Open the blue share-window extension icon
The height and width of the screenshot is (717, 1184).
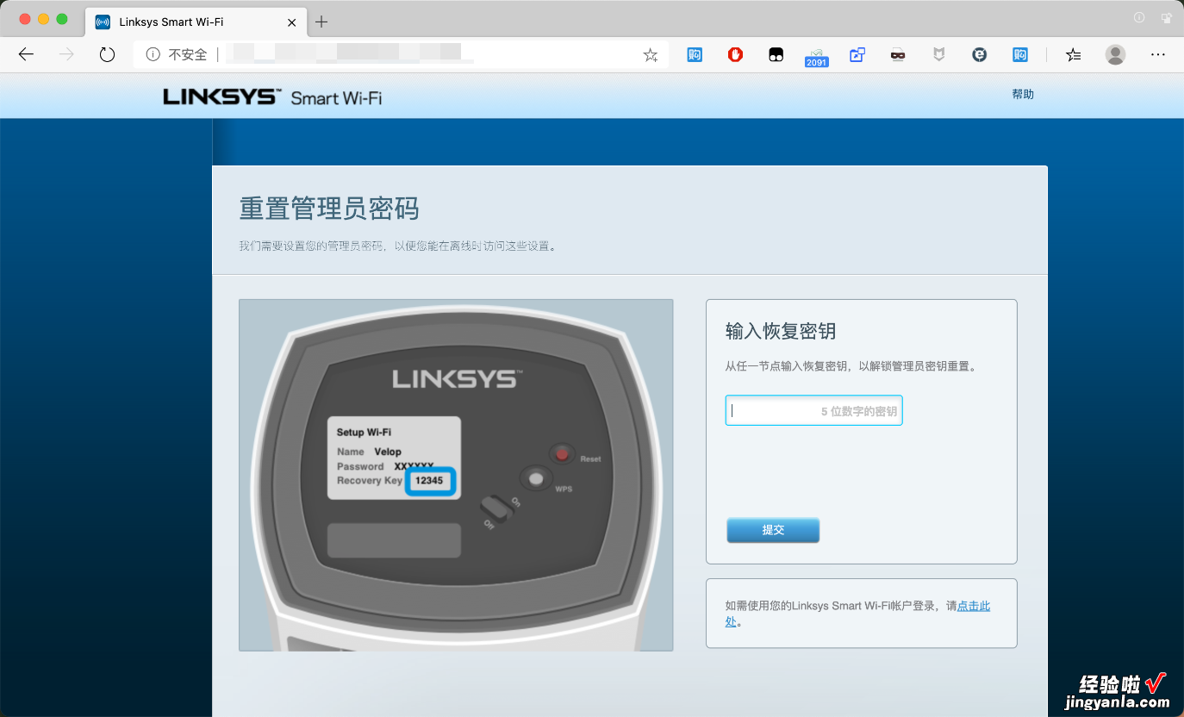[857, 54]
